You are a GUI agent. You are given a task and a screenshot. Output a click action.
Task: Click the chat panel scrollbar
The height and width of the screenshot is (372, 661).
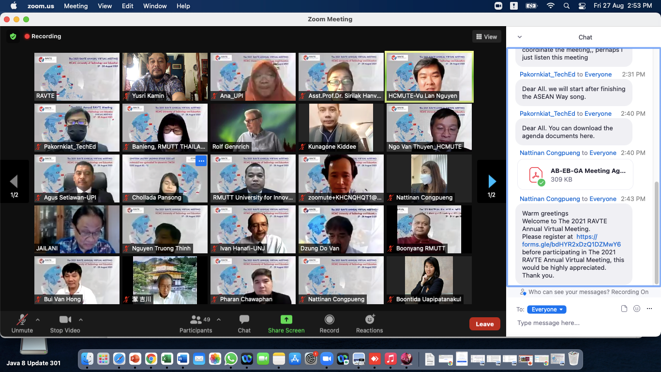657,233
